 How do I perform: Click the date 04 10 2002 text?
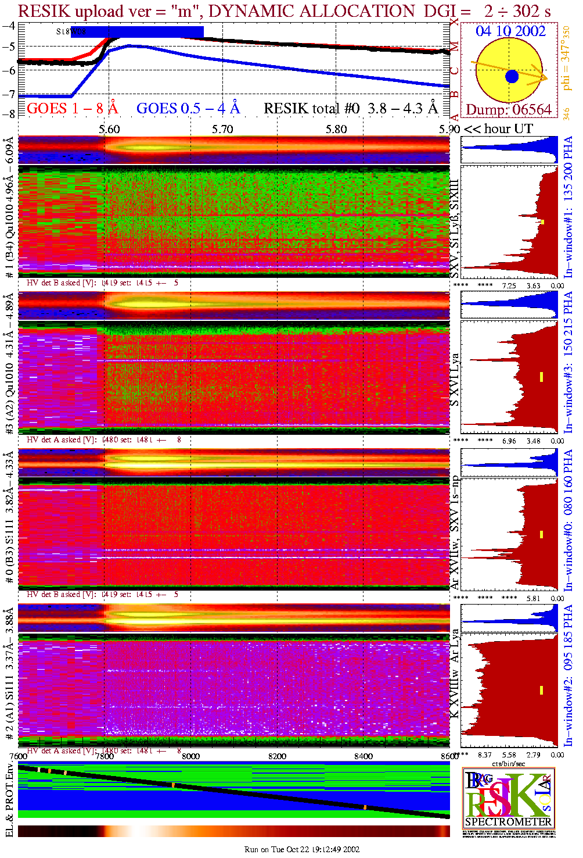coord(510,31)
